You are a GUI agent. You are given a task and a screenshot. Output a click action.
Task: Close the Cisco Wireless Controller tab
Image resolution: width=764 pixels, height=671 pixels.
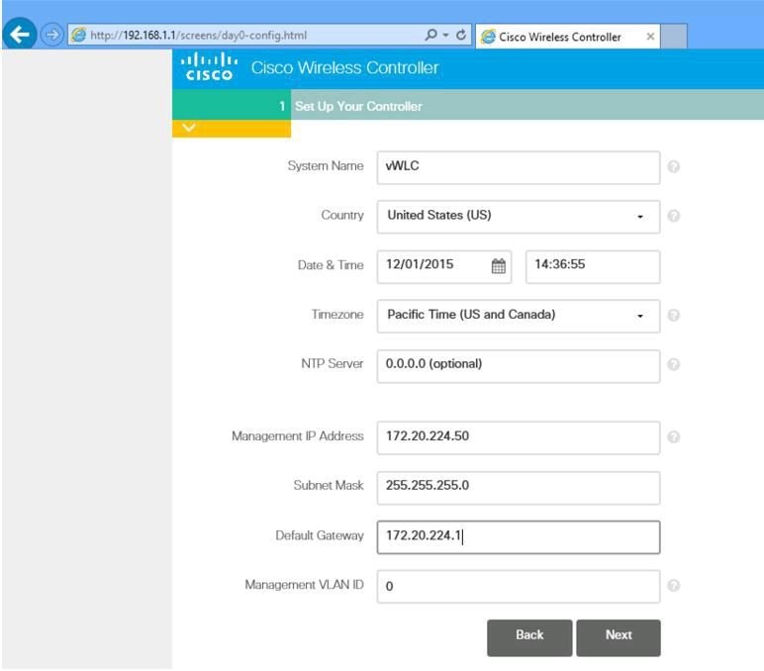[650, 37]
